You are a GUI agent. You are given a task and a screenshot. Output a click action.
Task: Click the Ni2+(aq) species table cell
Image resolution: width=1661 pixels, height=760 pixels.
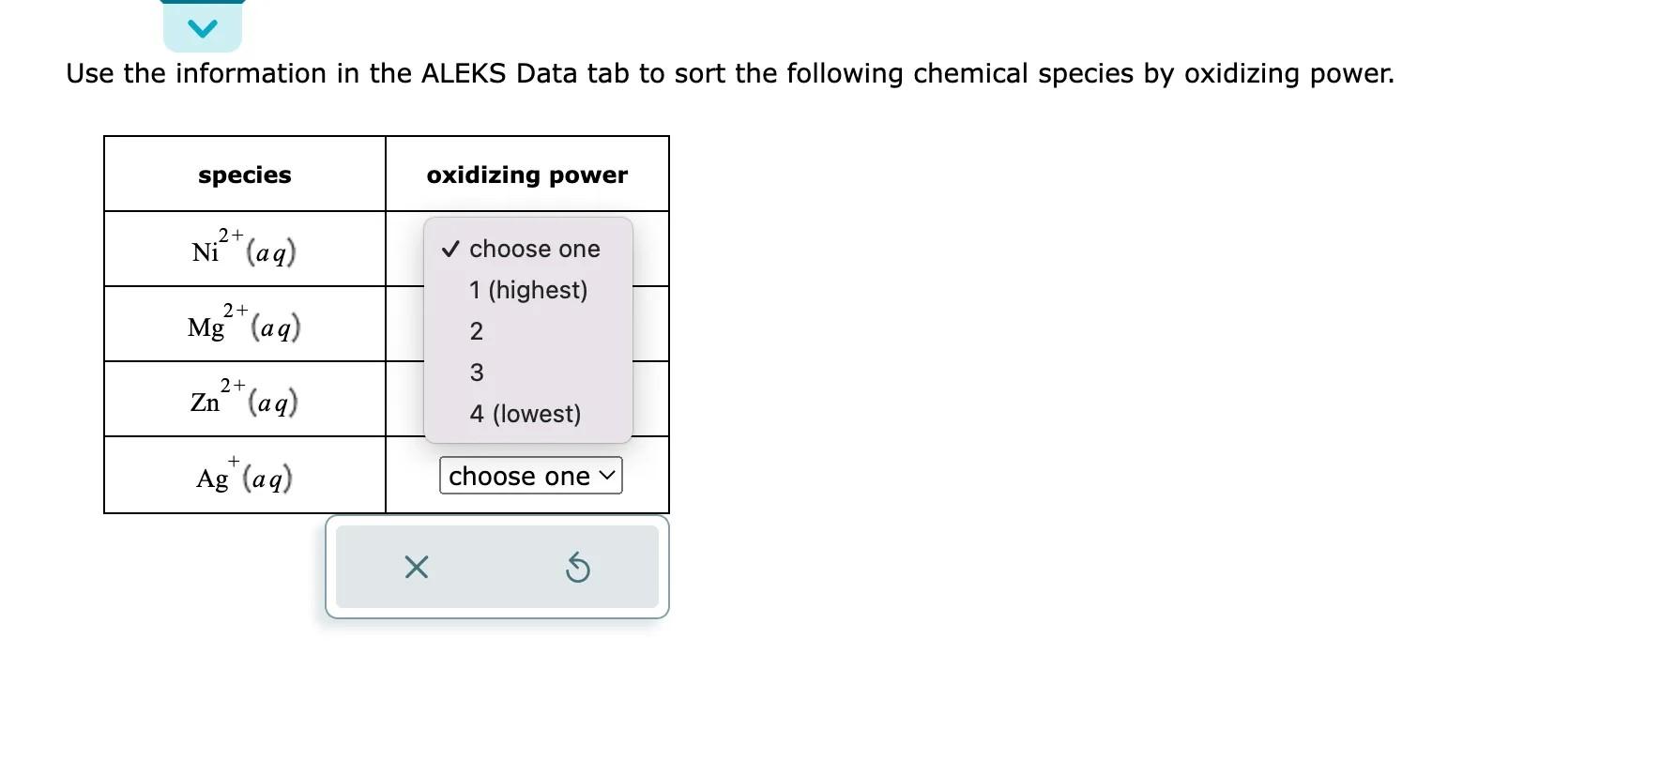point(244,248)
